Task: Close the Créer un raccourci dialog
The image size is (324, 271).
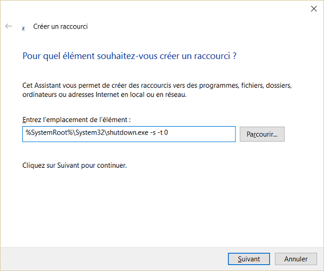Action: 314,9
